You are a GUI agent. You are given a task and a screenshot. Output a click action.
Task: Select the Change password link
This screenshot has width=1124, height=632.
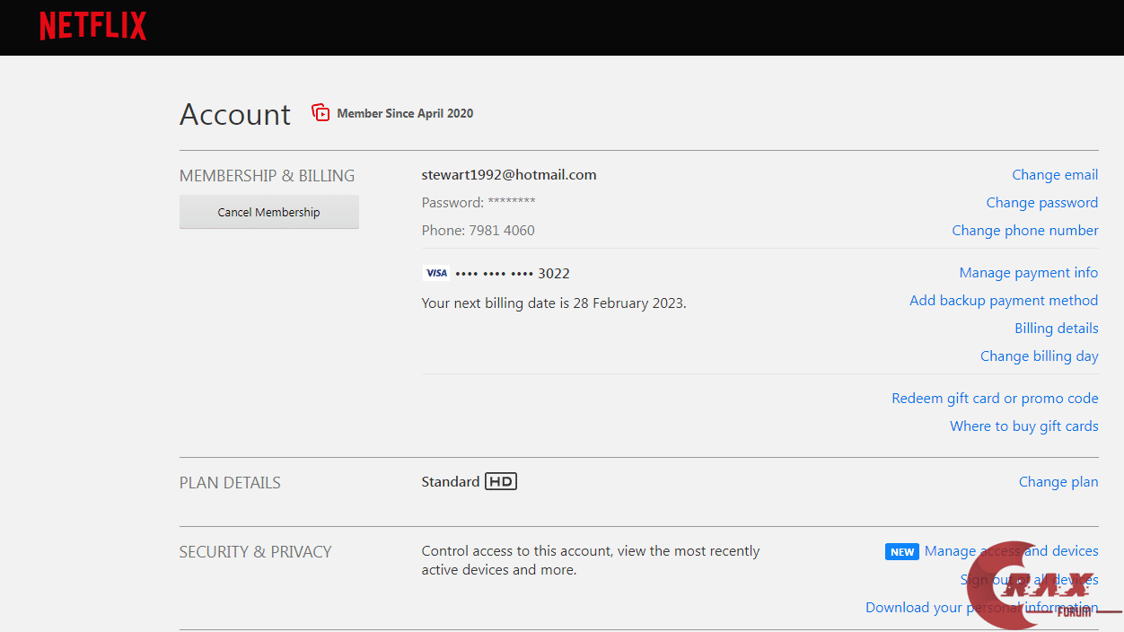(x=1041, y=203)
